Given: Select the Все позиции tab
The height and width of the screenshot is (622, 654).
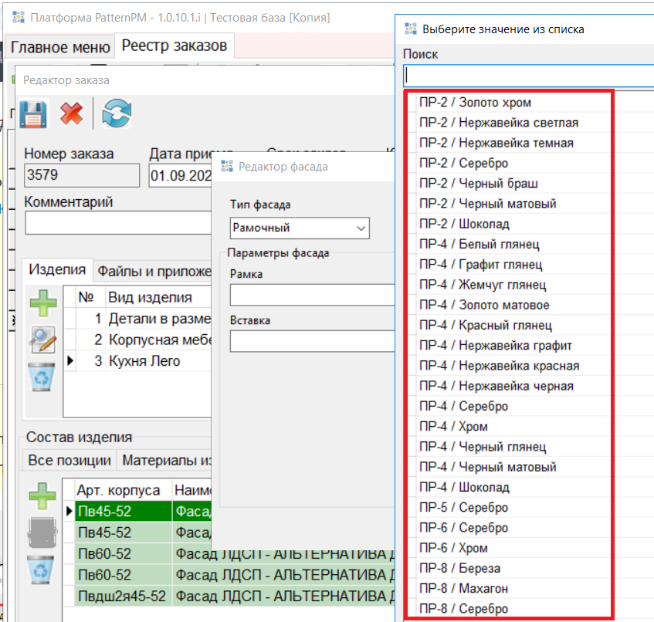Looking at the screenshot, I should (69, 461).
